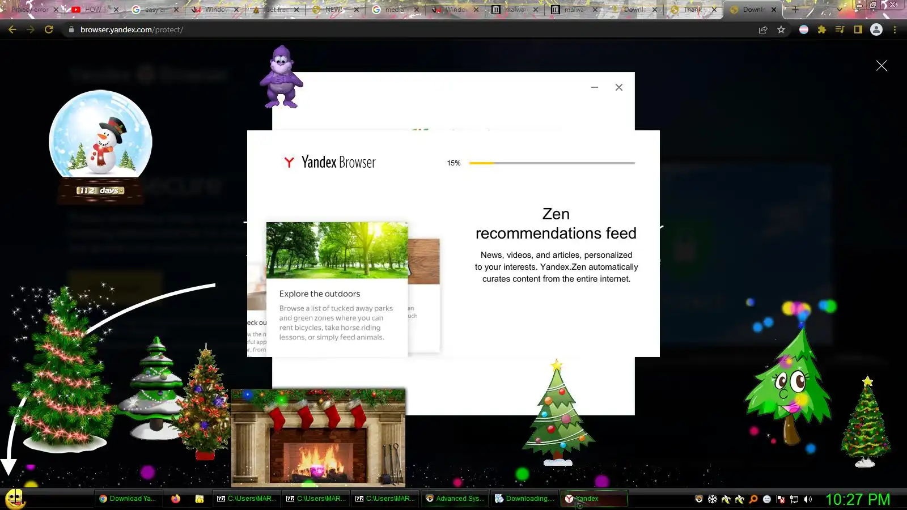The width and height of the screenshot is (907, 510).
Task: Expand the tab search dropdown arrow
Action: pyautogui.click(x=840, y=10)
